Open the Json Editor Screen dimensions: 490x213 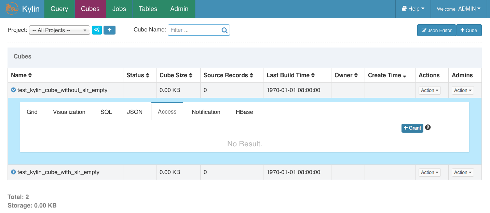pyautogui.click(x=436, y=30)
